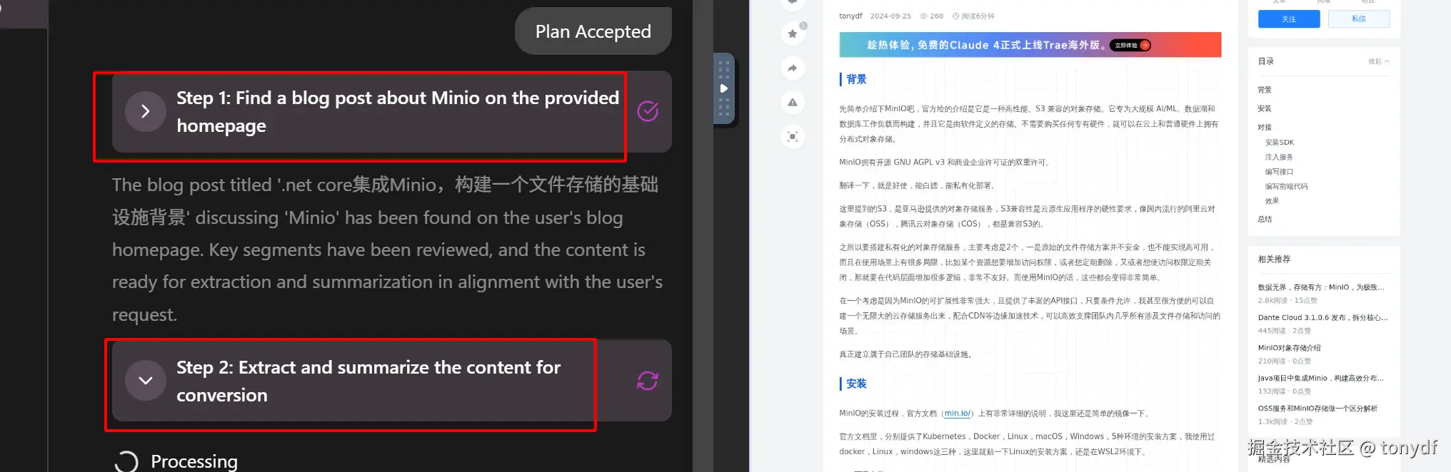Click Step 1 completed checkmark icon
The height and width of the screenshot is (472, 1451).
[x=648, y=111]
